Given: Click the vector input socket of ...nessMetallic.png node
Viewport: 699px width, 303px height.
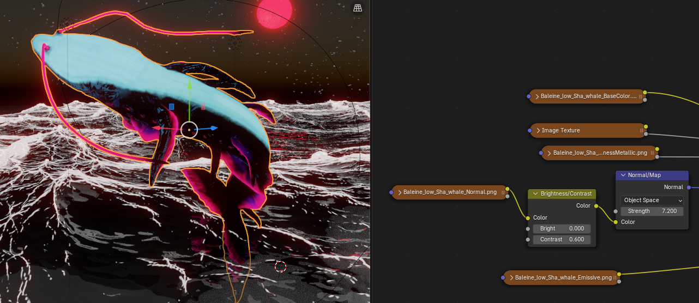Looking at the screenshot, I should click(541, 153).
